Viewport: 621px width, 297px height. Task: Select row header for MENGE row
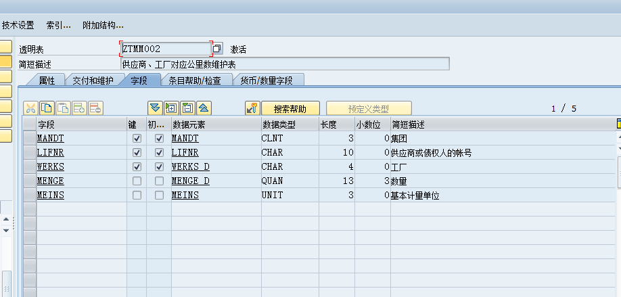point(30,181)
